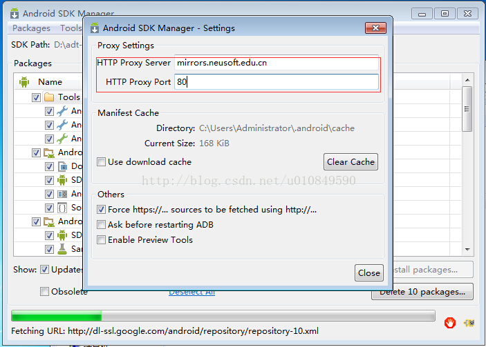Tick Enable Preview Tools checkbox
The image size is (486, 347).
tap(101, 239)
